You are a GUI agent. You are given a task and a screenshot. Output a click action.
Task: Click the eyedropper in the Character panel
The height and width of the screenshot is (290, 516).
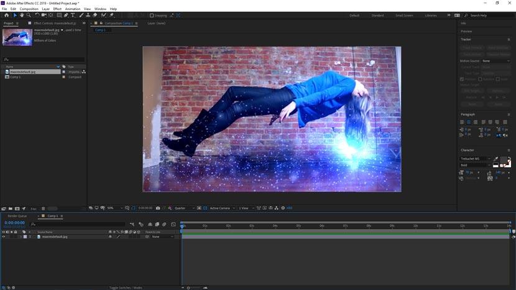496,159
